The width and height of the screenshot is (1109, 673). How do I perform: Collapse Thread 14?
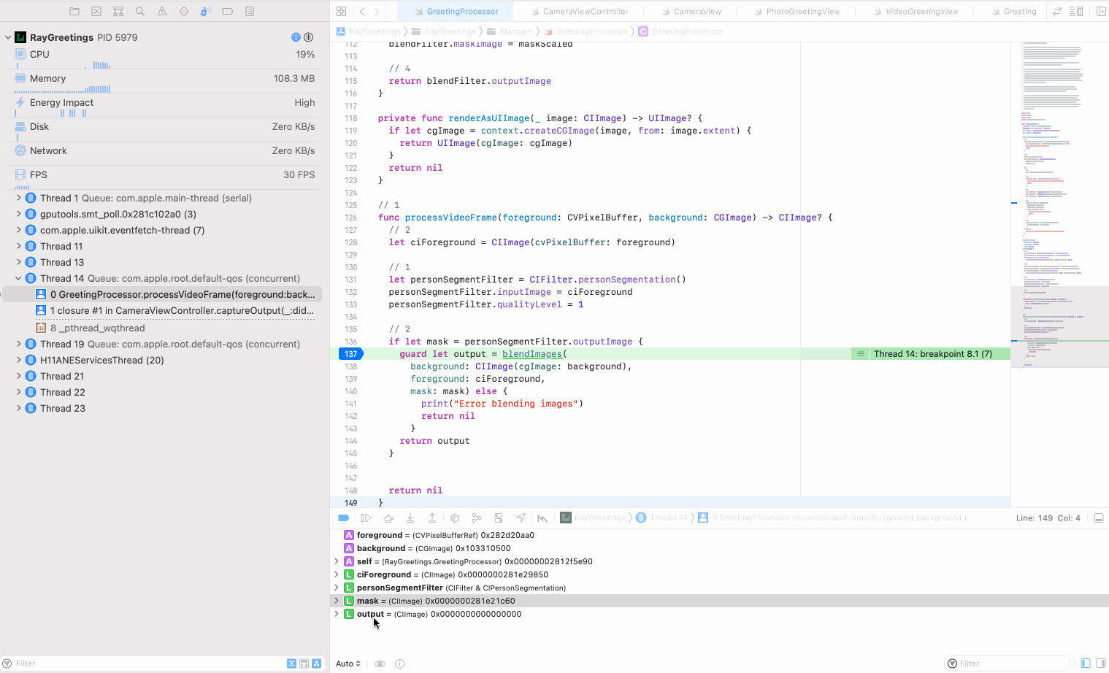(x=18, y=278)
